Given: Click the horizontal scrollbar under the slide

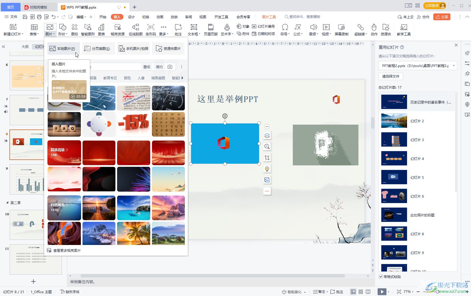Looking at the screenshot, I should (213, 276).
